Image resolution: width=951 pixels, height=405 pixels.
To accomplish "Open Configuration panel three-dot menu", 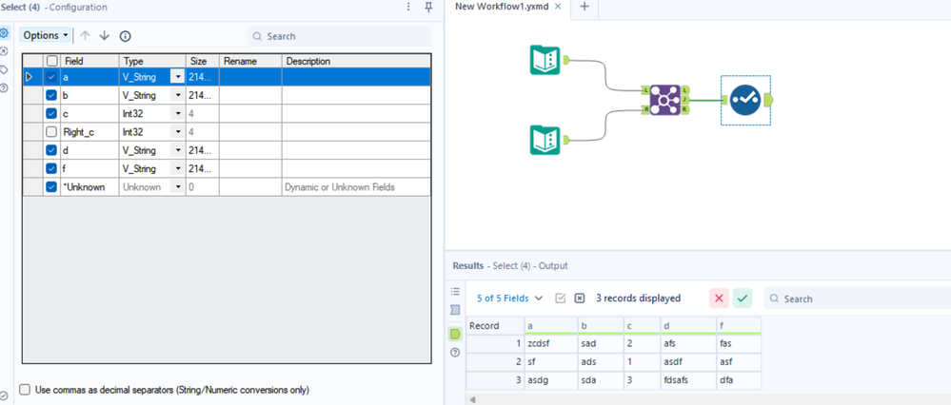I will click(408, 7).
